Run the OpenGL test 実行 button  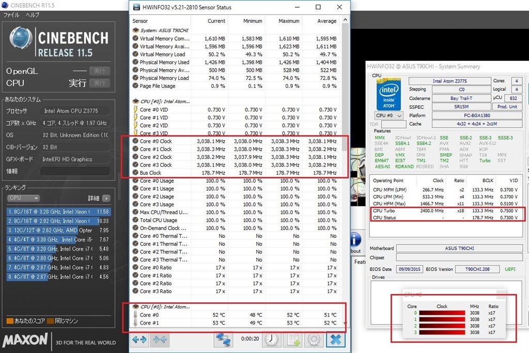100,71
